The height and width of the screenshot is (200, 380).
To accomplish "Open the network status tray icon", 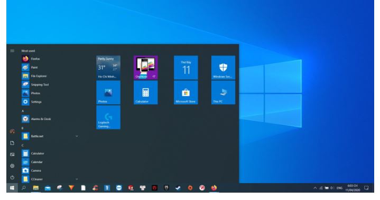I will pyautogui.click(x=321, y=188).
